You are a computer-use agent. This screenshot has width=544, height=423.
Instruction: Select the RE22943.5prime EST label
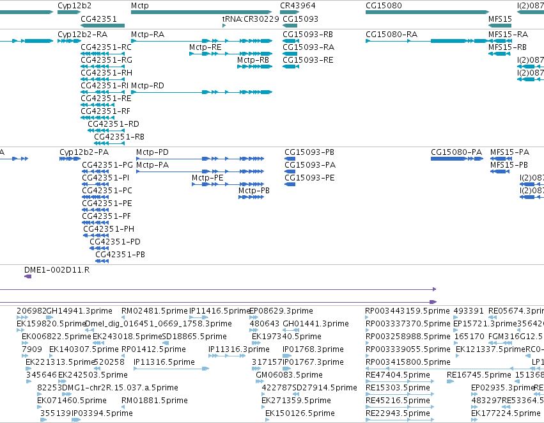coord(398,413)
